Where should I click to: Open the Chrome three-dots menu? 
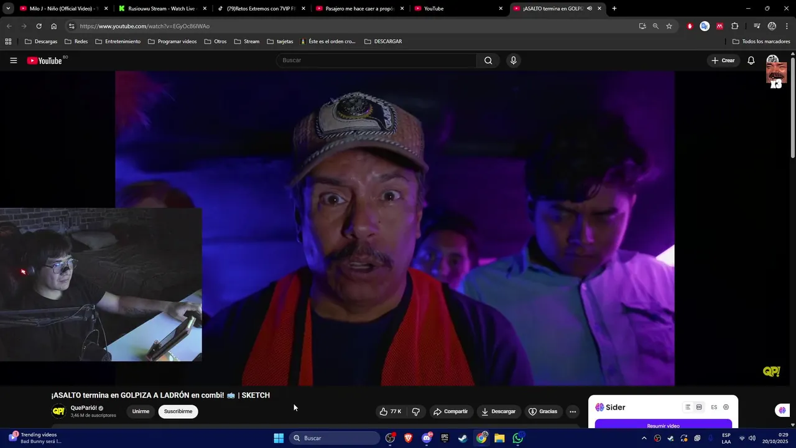pos(787,26)
